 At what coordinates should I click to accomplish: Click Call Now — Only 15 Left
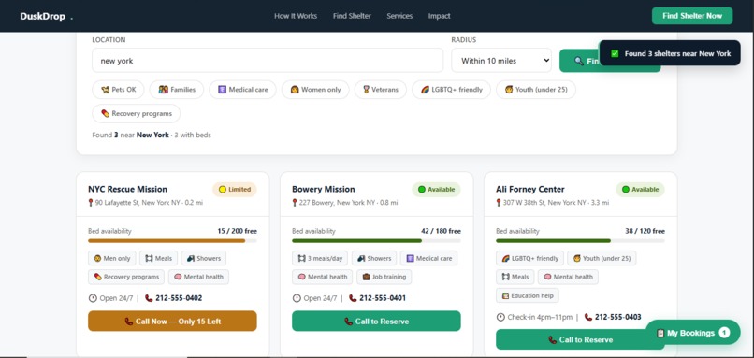tap(172, 321)
